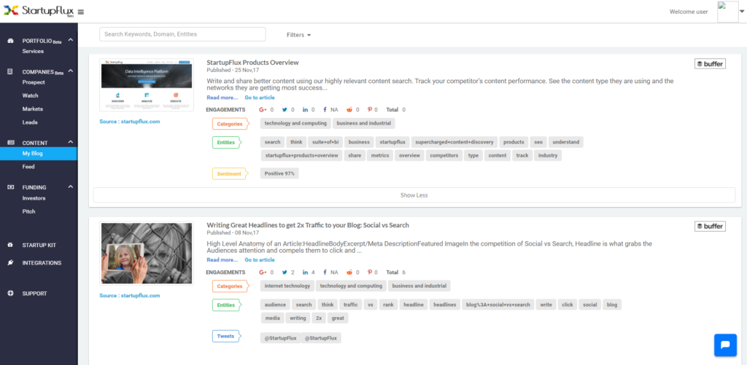The height and width of the screenshot is (365, 747).
Task: Open Investors in the sidebar
Action: tap(34, 198)
